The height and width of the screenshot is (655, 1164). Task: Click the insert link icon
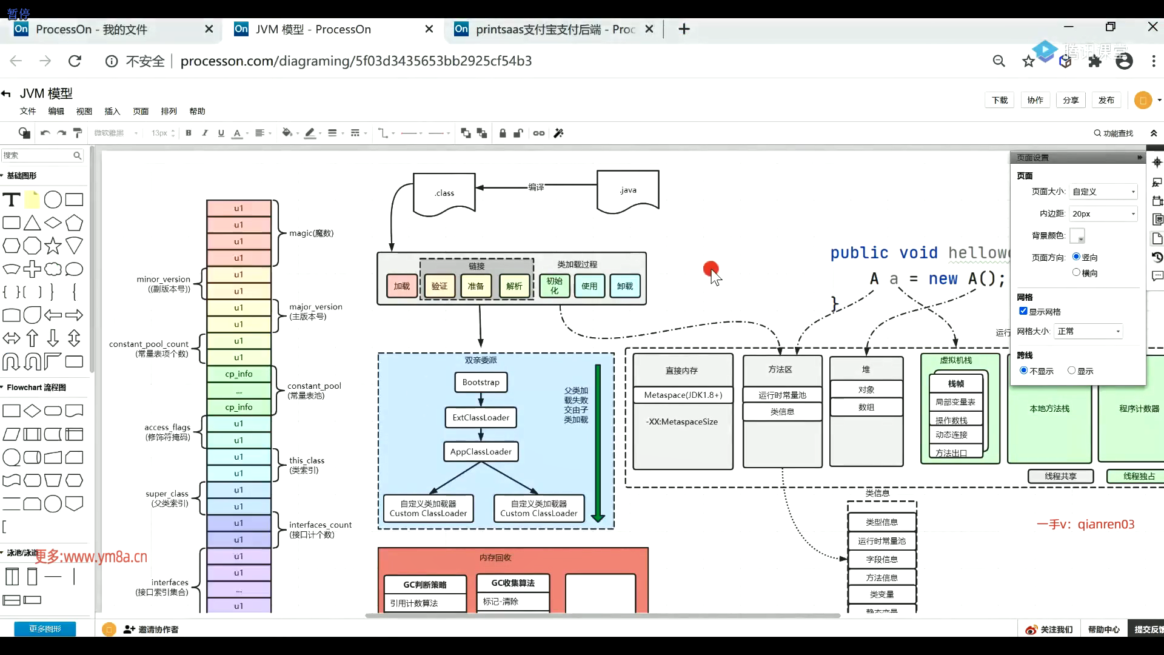pyautogui.click(x=539, y=133)
